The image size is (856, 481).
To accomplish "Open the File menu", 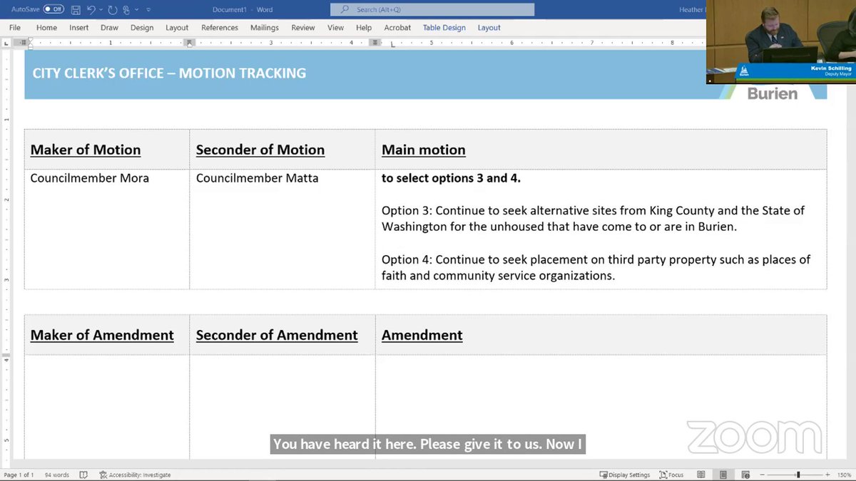I will (14, 28).
